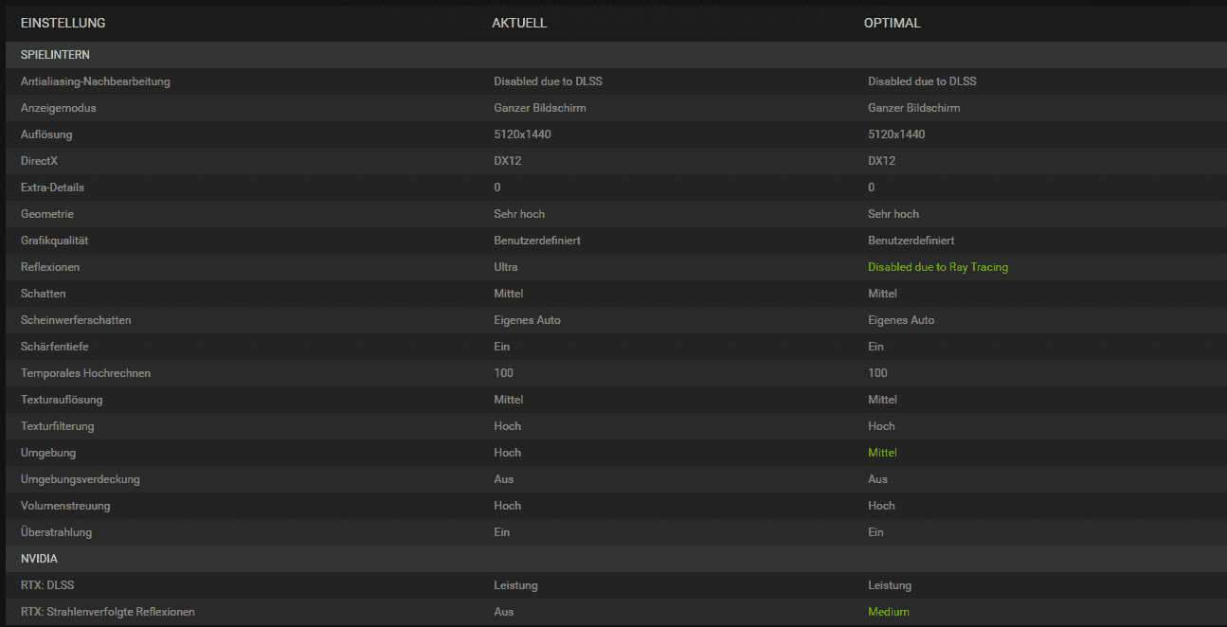The image size is (1227, 627).
Task: Select the Reflexionen current value 'Ultra'
Action: pos(506,267)
